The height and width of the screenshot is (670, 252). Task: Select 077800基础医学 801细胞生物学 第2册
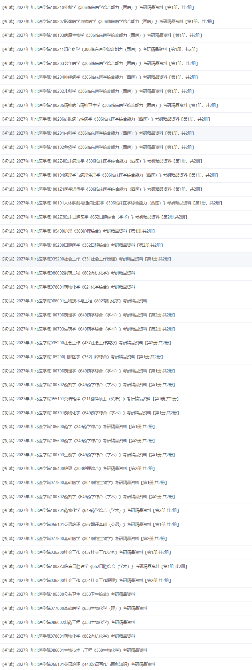pos(84,538)
